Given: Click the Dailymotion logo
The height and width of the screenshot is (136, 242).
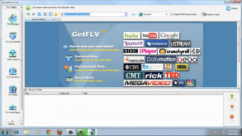Looking at the screenshot, I should pyautogui.click(x=161, y=59).
